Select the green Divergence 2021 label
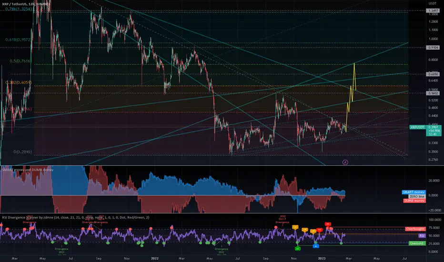444x262 pixels. [x=61, y=251]
